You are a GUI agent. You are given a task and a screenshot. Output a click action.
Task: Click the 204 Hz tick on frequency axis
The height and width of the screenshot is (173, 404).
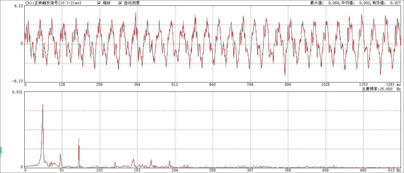[x=175, y=170]
